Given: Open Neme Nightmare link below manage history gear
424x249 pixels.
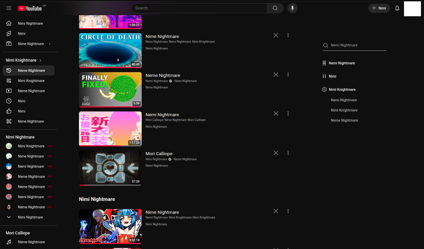Looking at the screenshot, I should pyautogui.click(x=344, y=120).
